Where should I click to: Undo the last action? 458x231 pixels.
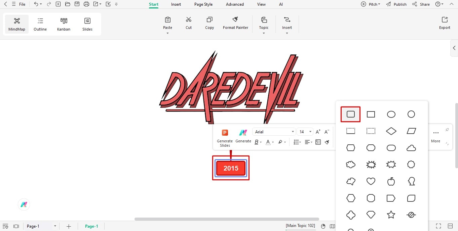[x=36, y=4]
